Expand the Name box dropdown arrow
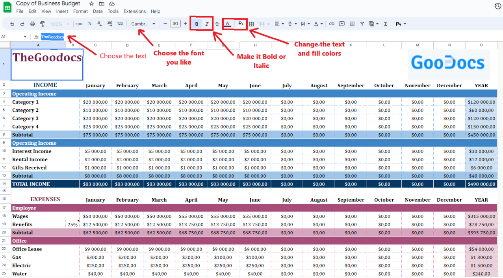503x278 pixels. coord(25,37)
